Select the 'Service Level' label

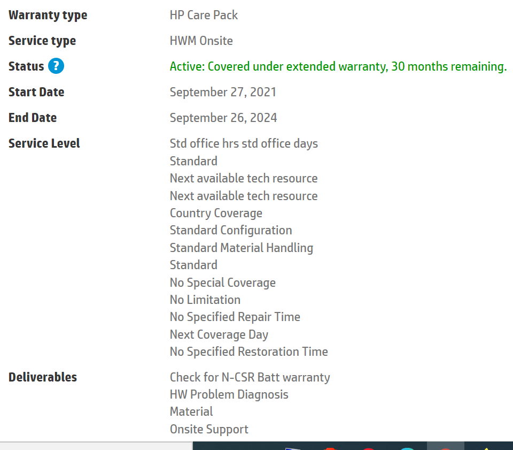[x=44, y=143]
